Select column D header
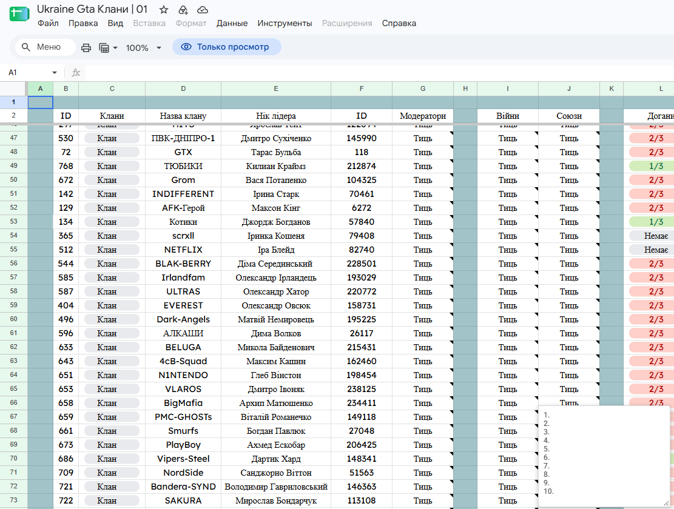 [x=183, y=88]
